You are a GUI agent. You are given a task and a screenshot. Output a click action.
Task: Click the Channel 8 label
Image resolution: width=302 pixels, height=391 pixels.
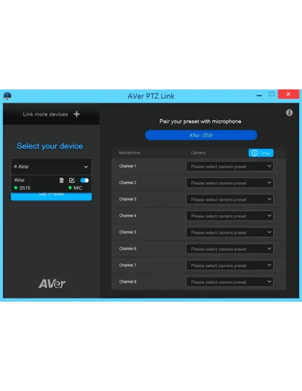click(x=128, y=282)
